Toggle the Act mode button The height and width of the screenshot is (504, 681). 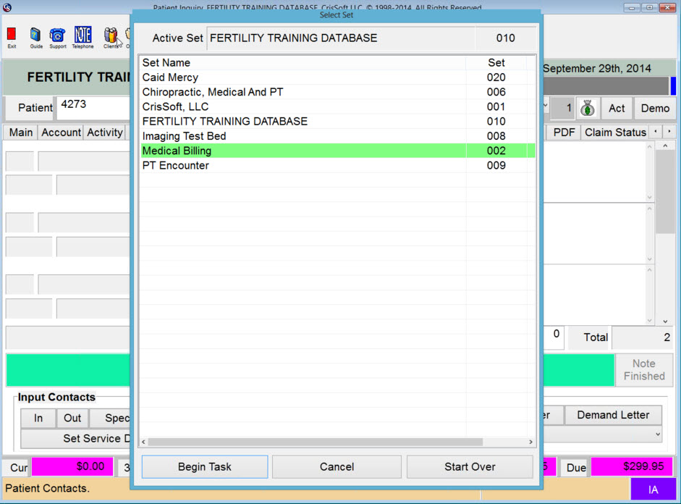click(617, 109)
